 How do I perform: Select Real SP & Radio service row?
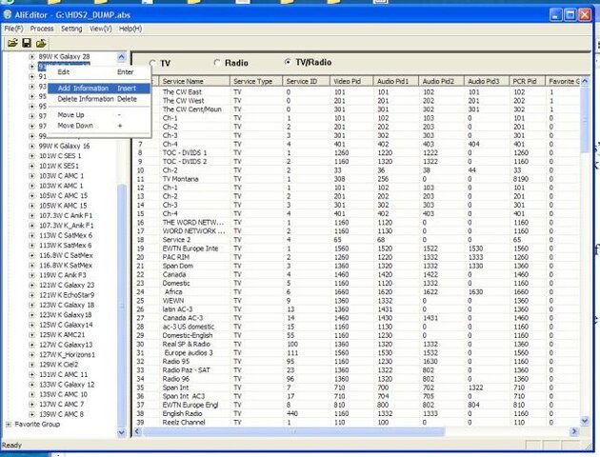click(356, 345)
